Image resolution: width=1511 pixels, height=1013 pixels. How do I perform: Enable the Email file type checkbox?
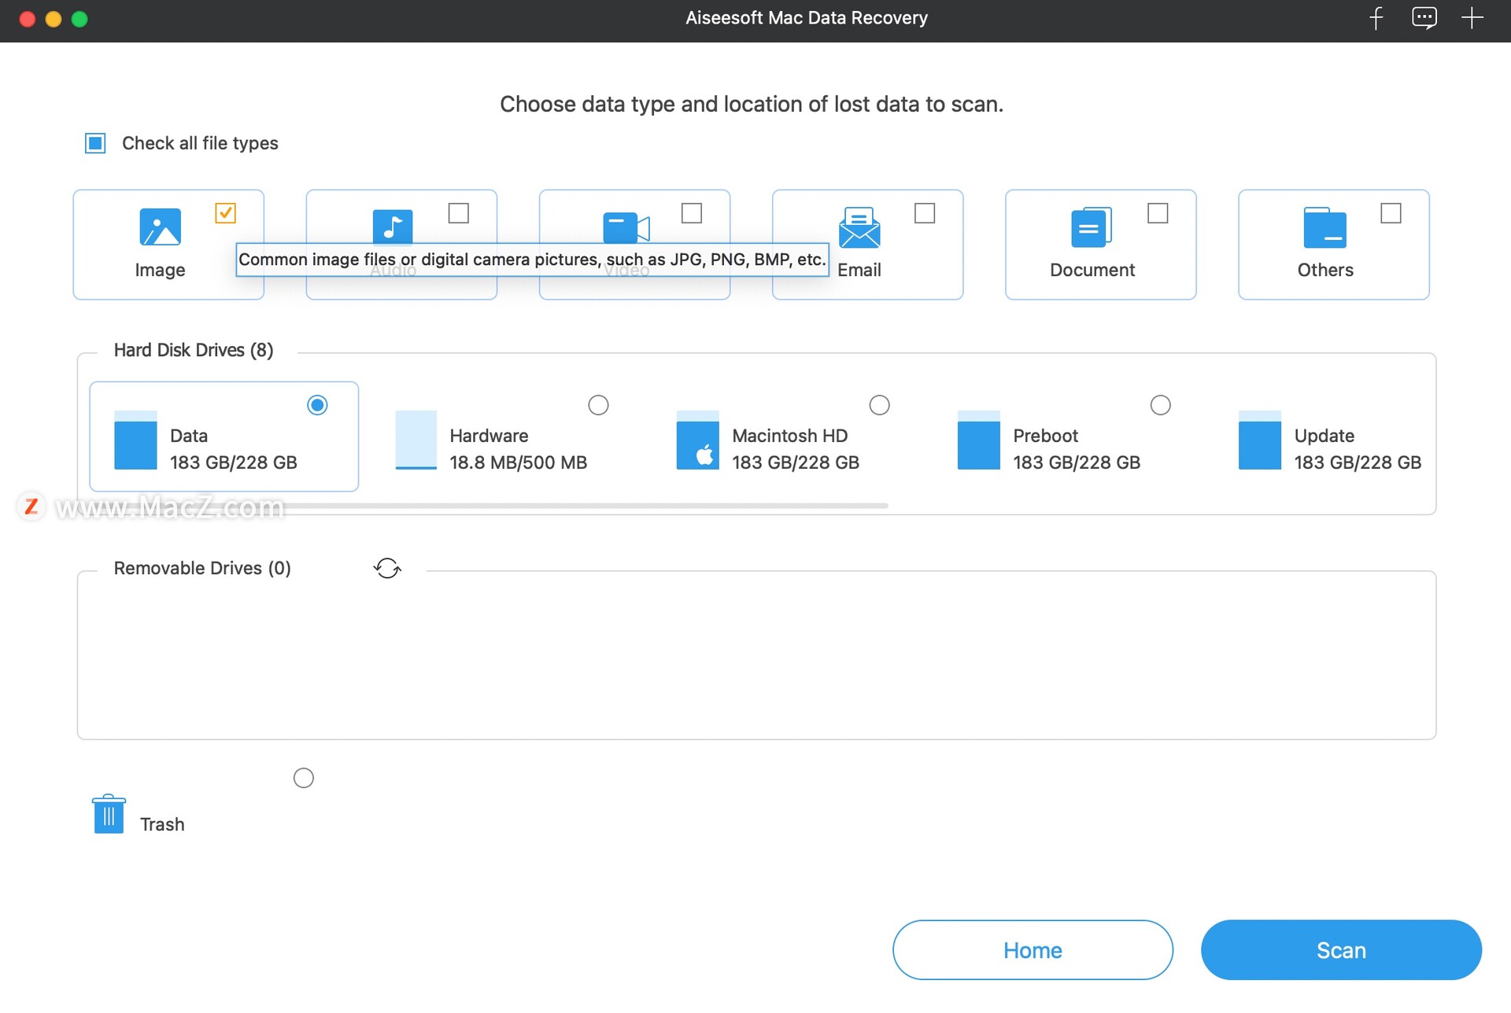(925, 213)
